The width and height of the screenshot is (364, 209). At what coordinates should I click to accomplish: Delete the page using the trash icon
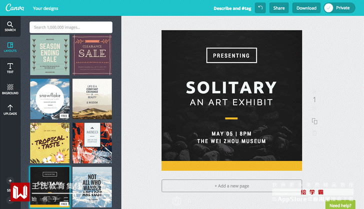point(314,133)
